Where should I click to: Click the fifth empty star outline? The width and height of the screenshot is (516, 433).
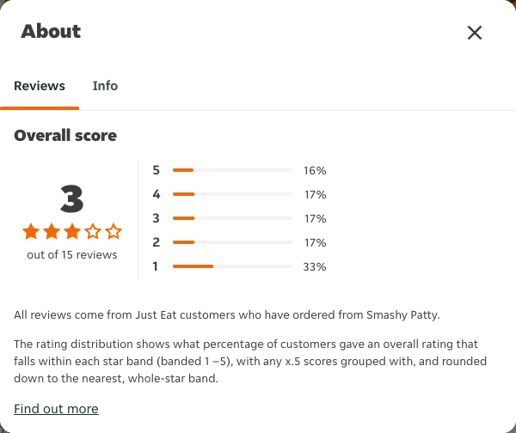[x=114, y=231]
